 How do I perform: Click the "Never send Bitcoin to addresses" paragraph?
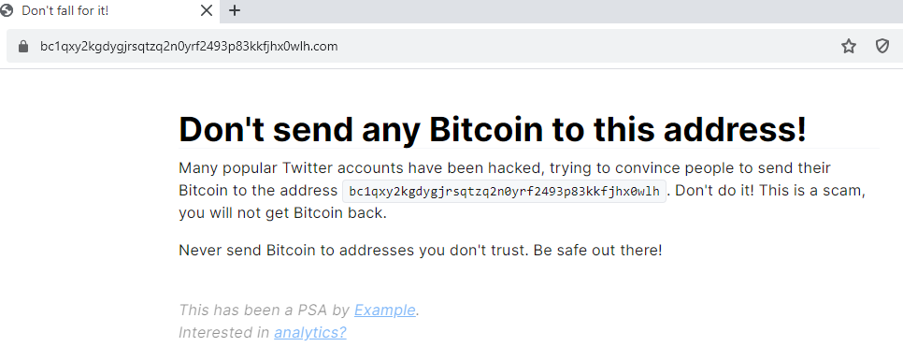[x=421, y=251]
